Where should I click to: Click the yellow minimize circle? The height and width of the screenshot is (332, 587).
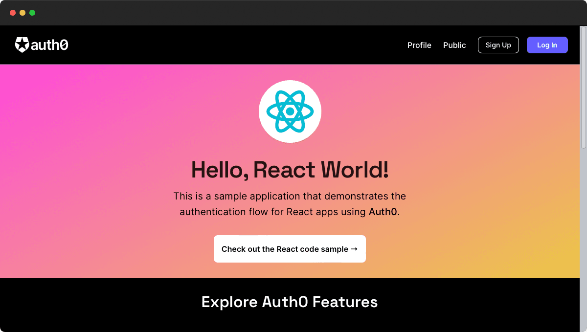[23, 13]
